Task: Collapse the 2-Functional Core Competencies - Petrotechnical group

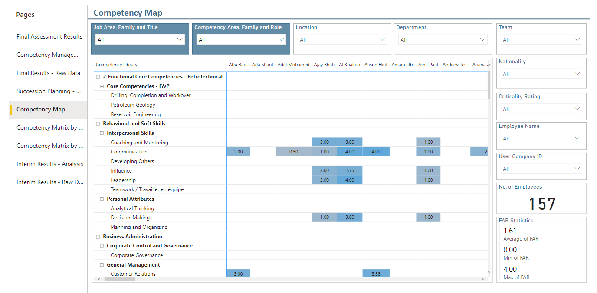Action: click(x=98, y=77)
